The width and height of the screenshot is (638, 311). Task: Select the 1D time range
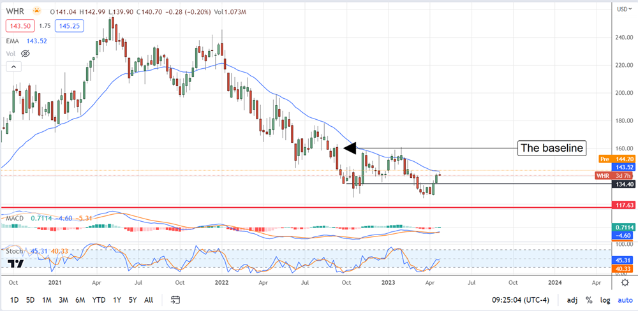pos(14,300)
